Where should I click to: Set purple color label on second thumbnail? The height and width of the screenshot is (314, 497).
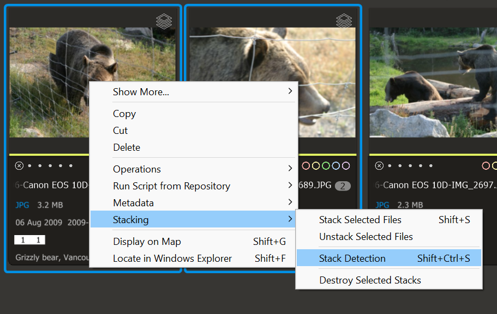(346, 165)
